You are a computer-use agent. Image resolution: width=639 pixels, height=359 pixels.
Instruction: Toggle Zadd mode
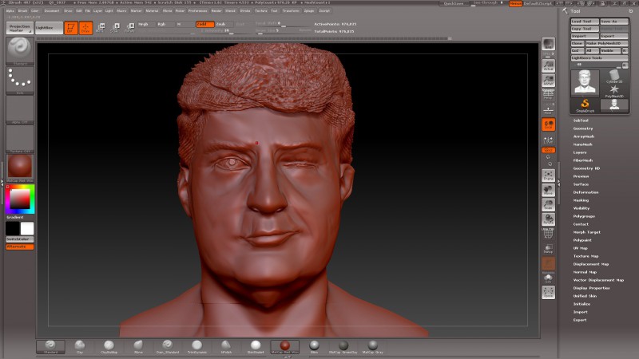point(204,24)
